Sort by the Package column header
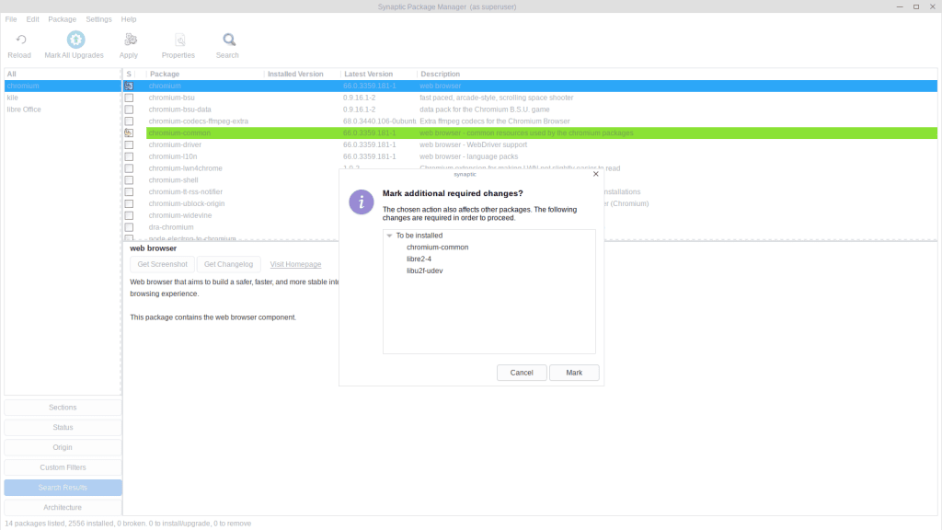Screen dimensions: 942x530 click(x=205, y=74)
